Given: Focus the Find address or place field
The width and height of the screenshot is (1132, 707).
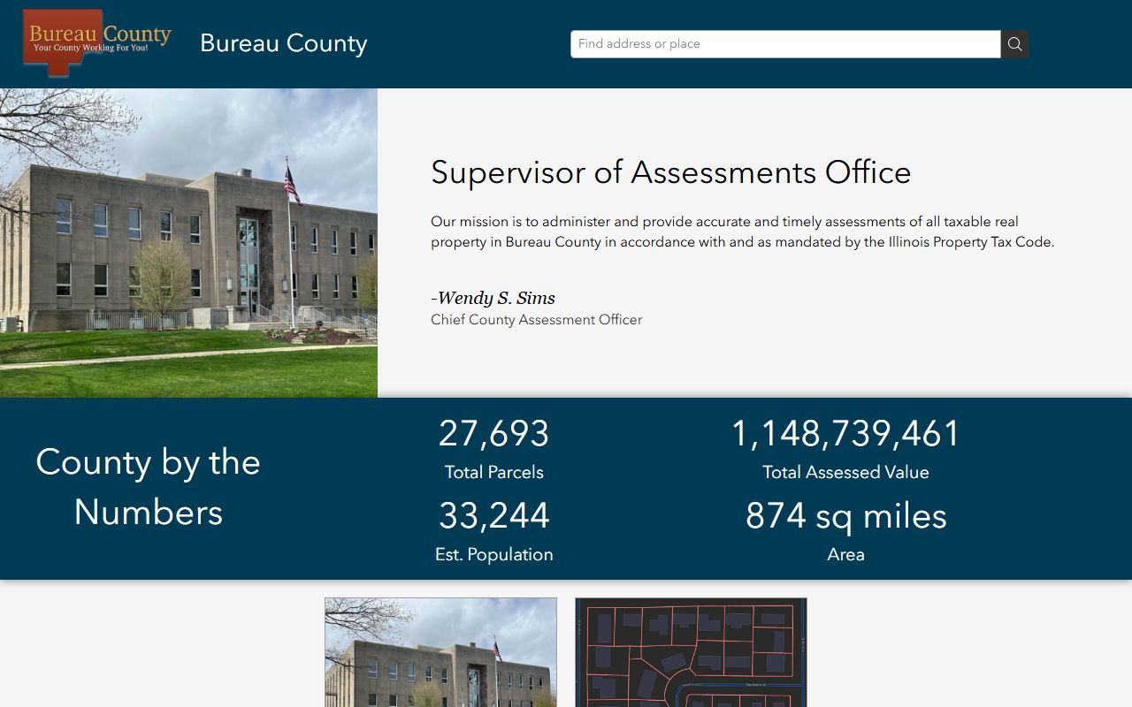Looking at the screenshot, I should (x=785, y=44).
